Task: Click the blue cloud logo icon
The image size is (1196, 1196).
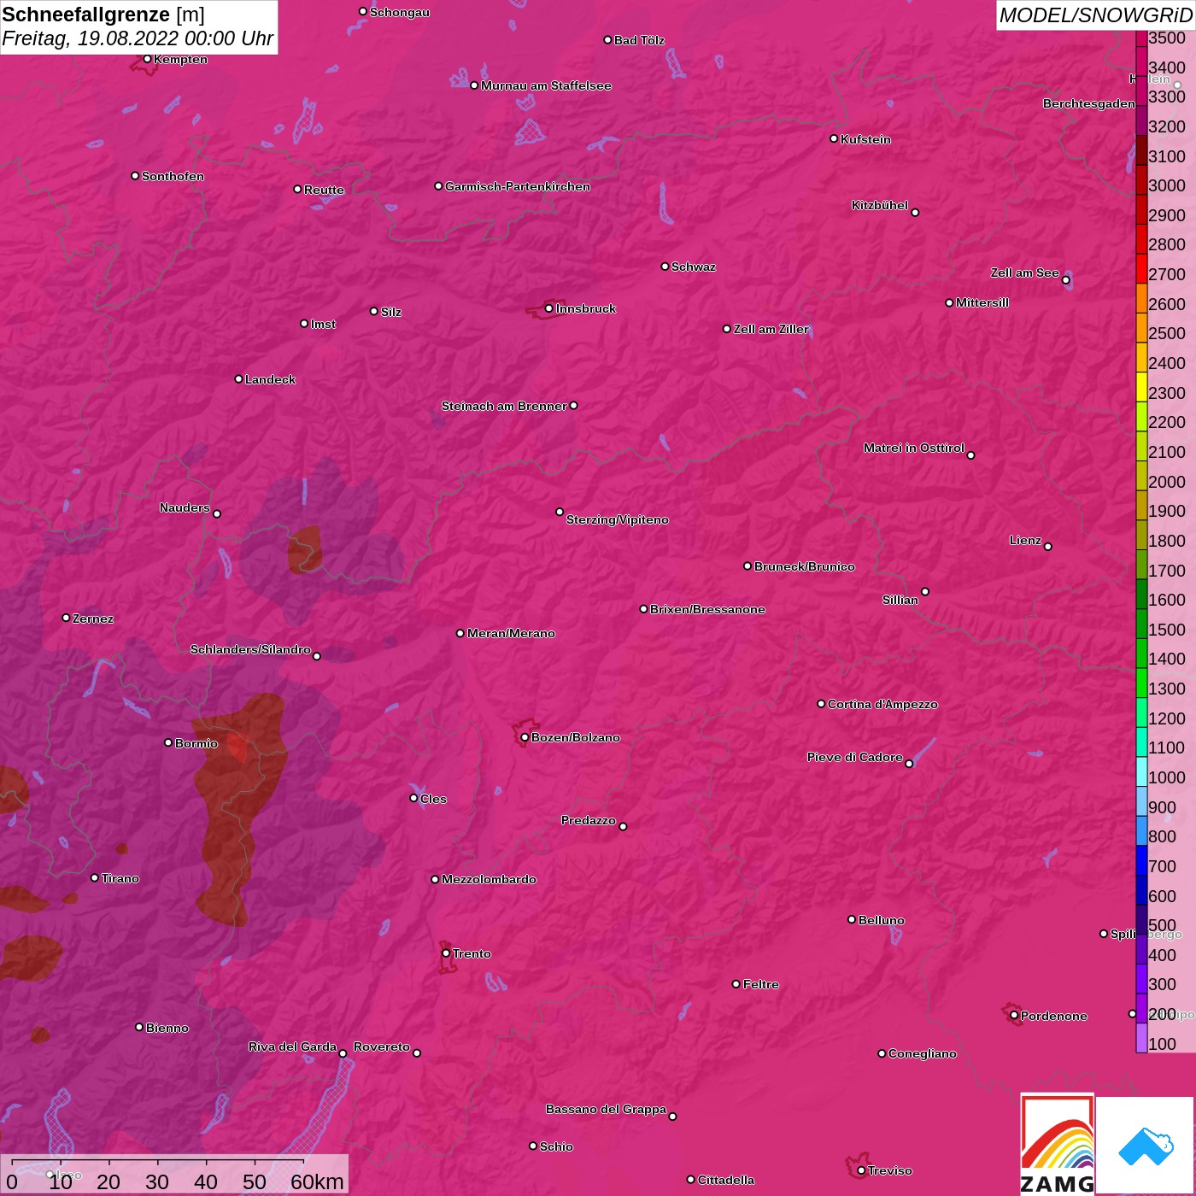Action: coord(1146,1146)
